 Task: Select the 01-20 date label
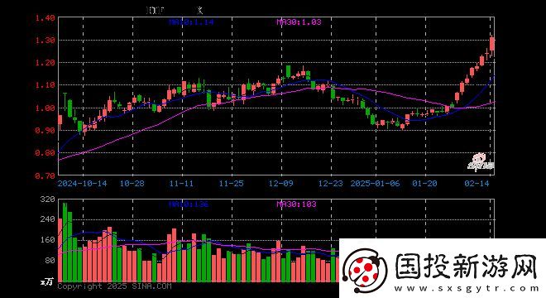[x=425, y=184]
